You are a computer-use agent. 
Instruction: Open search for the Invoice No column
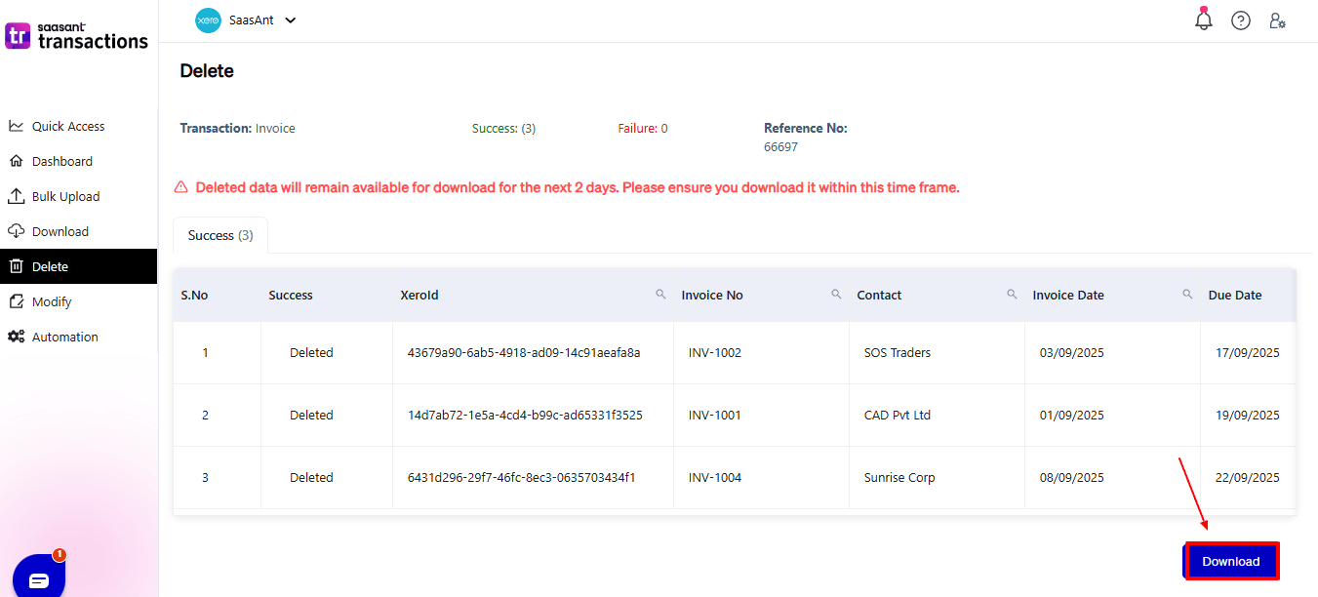(836, 293)
